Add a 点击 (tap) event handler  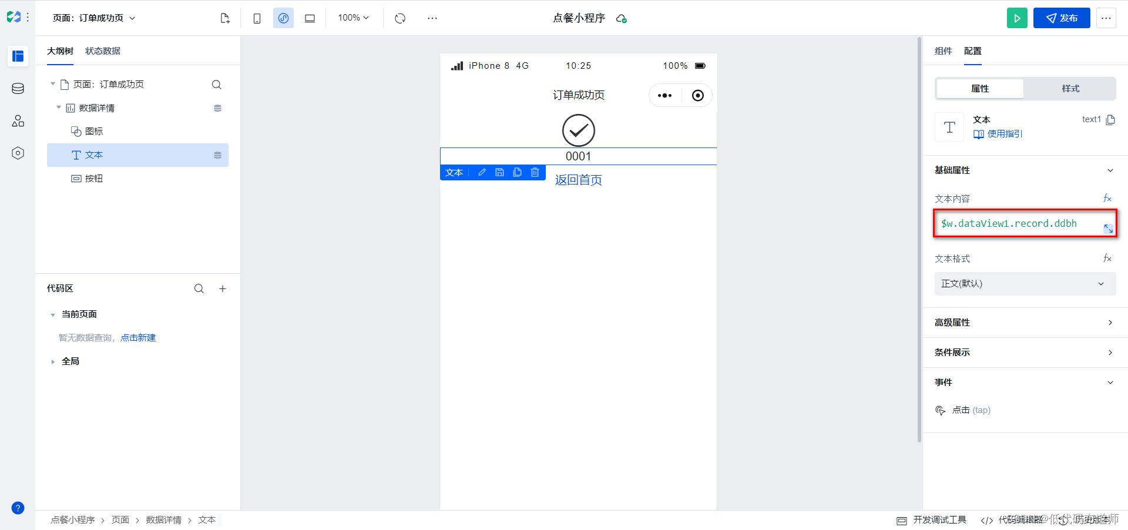[963, 410]
